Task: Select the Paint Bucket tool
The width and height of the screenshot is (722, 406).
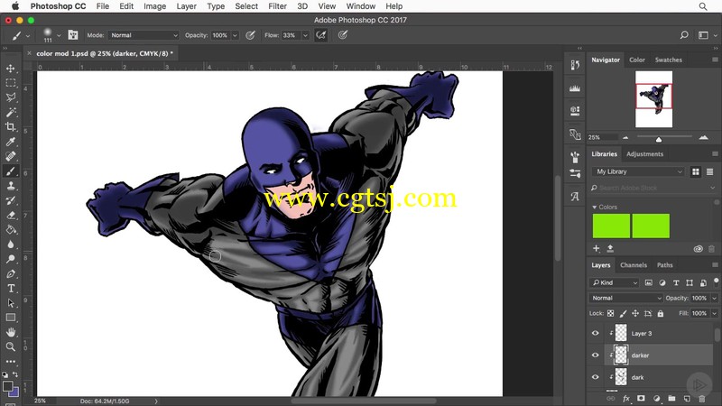Action: 10,230
